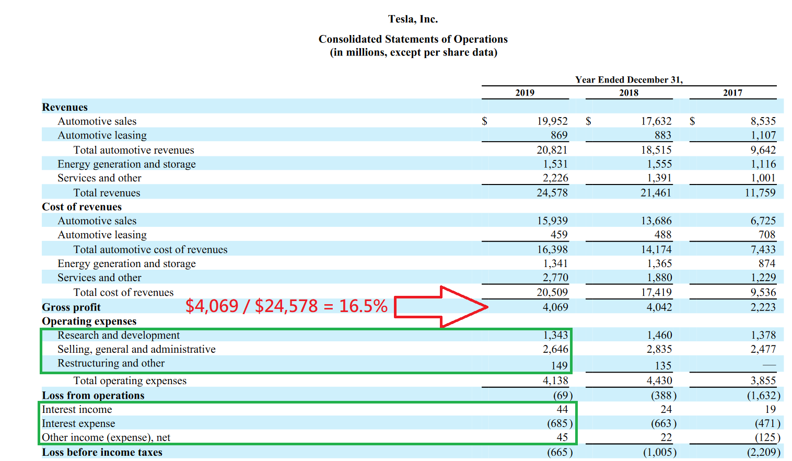Click the "Interest income" row label

click(77, 410)
